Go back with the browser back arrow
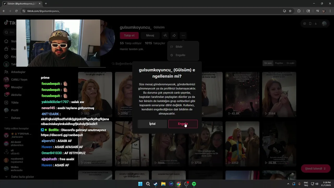This screenshot has height=188, width=334. click(x=4, y=11)
